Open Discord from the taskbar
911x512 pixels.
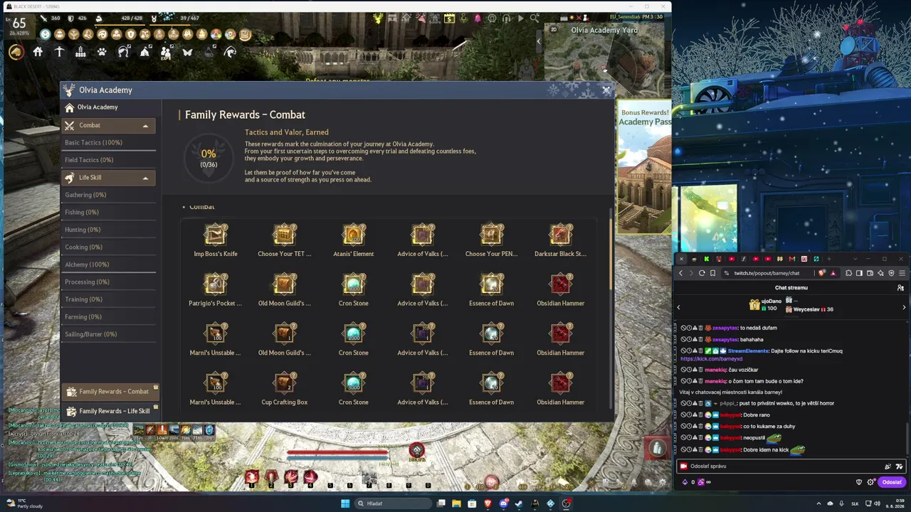click(504, 503)
